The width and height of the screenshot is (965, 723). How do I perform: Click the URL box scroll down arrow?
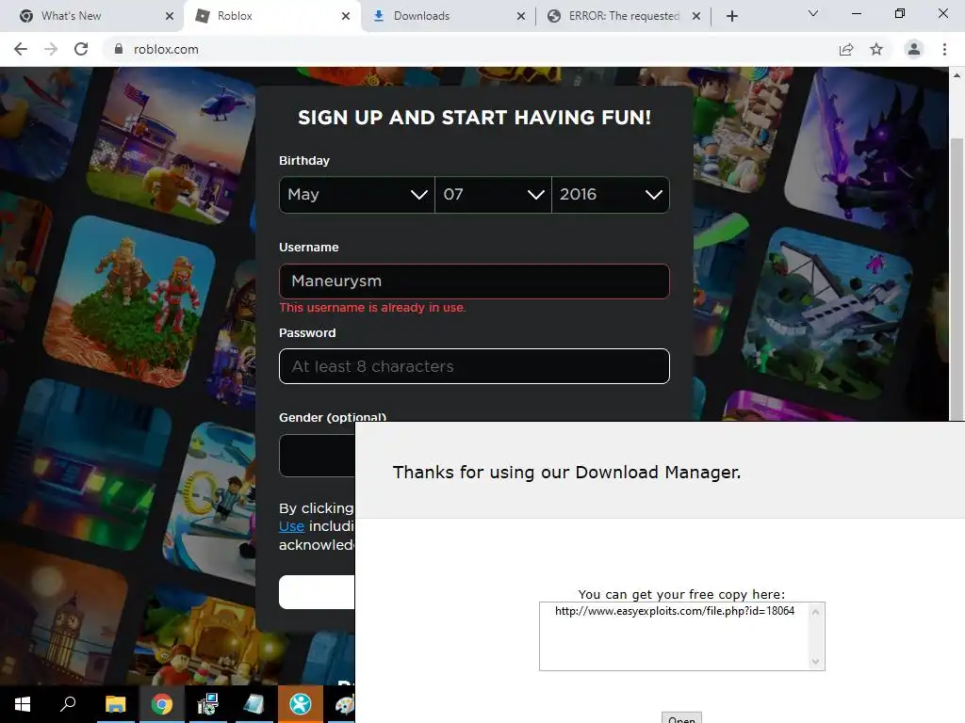pos(815,662)
